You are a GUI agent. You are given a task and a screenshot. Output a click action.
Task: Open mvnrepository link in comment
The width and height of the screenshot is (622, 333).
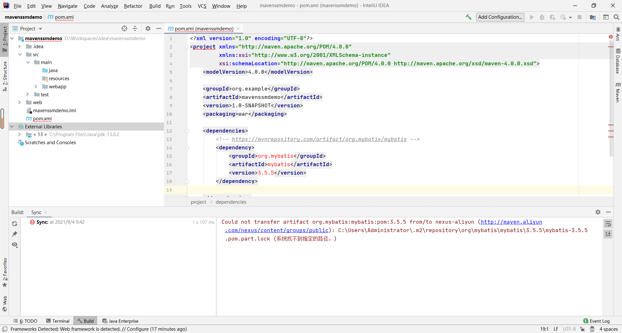pyautogui.click(x=319, y=139)
